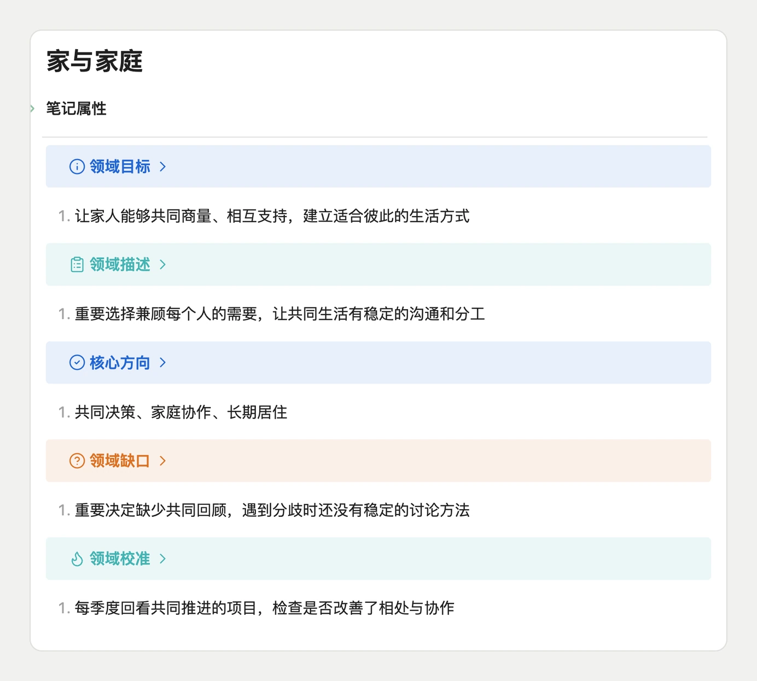Click the 领域描述 callout title
The image size is (757, 681).
click(120, 265)
